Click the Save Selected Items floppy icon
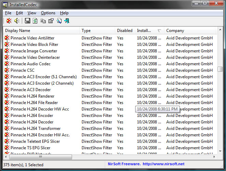Screen dimensions: 226x171 pos(27,21)
